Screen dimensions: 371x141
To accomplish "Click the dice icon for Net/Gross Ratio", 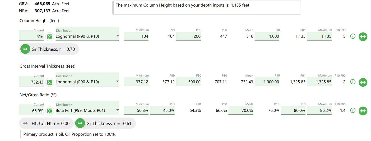I will pyautogui.click(x=49, y=111).
